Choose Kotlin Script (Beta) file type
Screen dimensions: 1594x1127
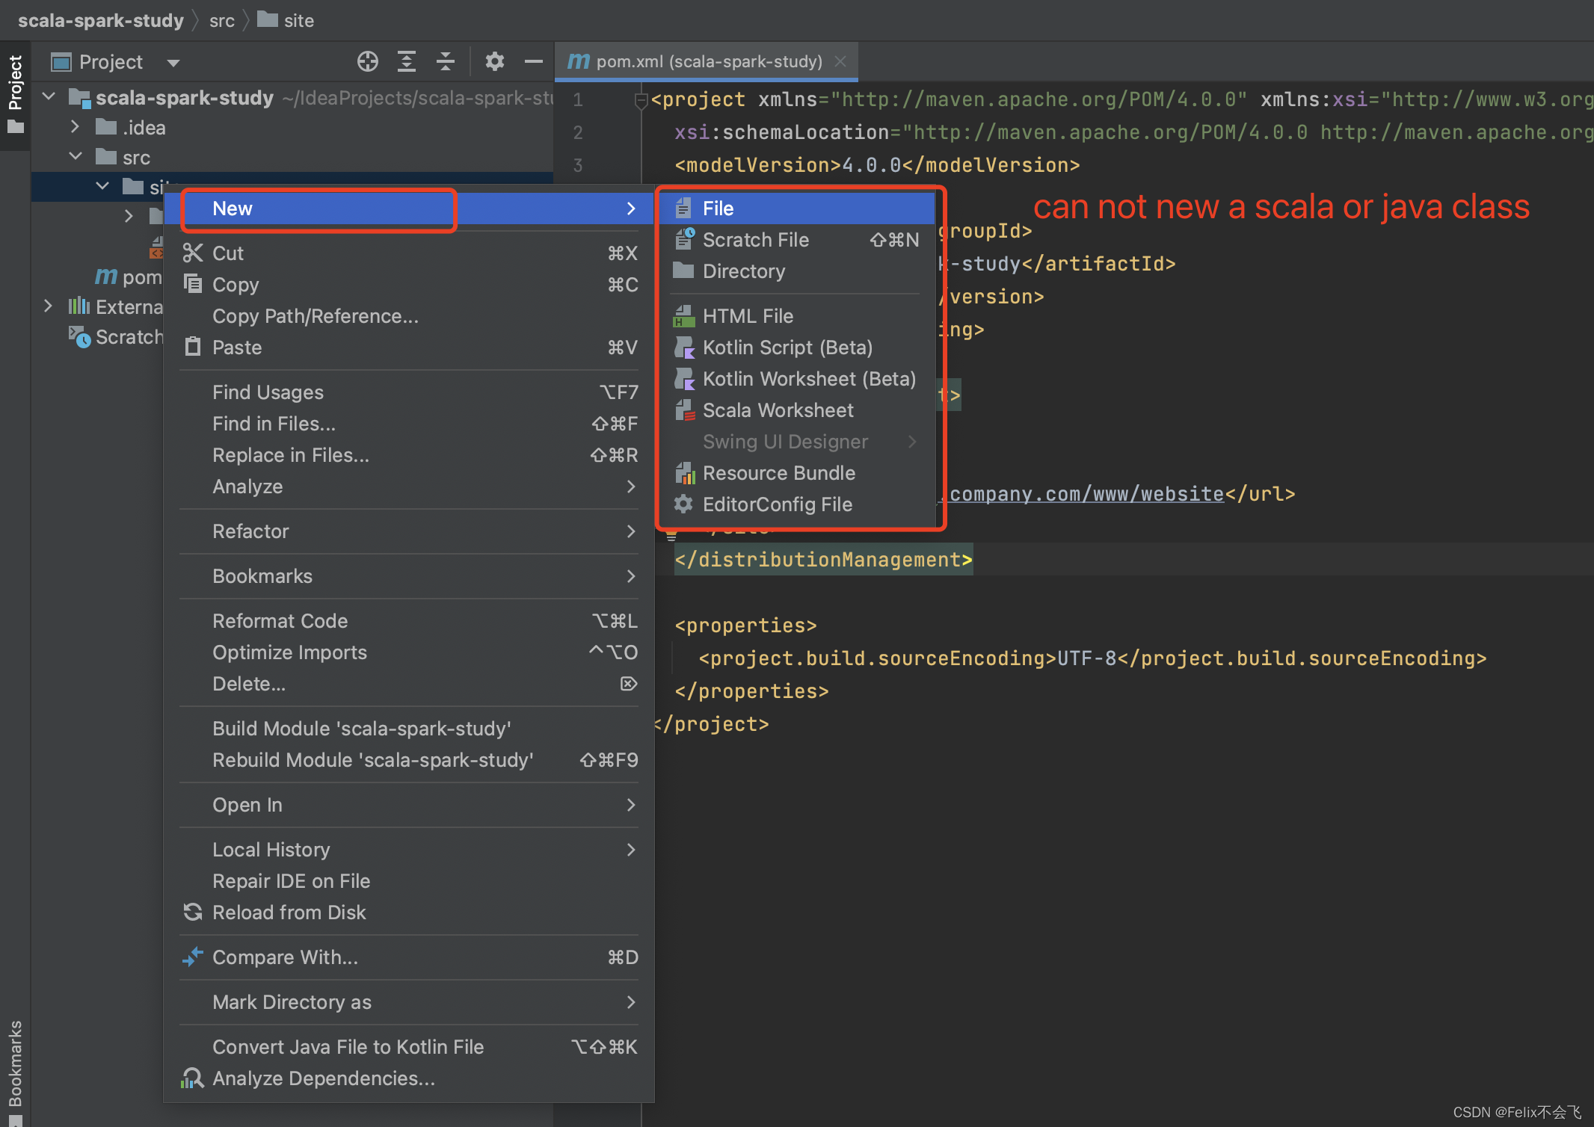pyautogui.click(x=787, y=348)
